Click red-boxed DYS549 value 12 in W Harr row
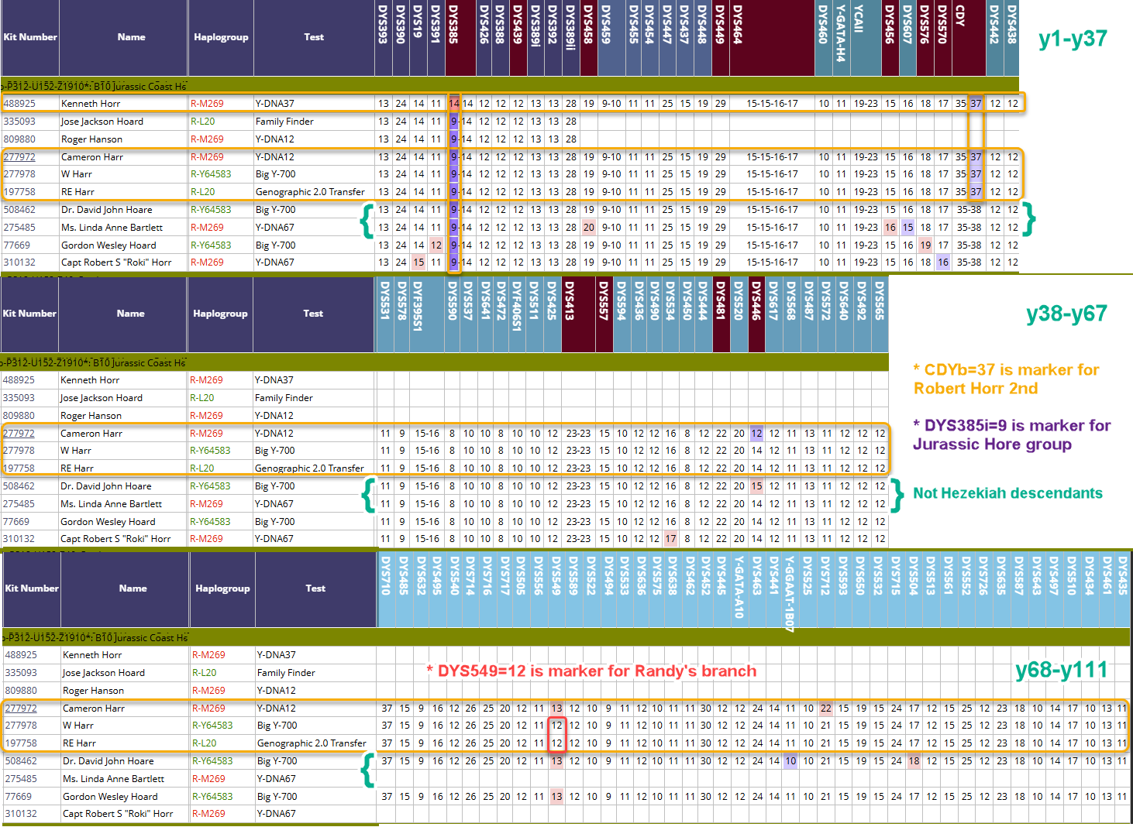The height and width of the screenshot is (827, 1133). tap(556, 726)
